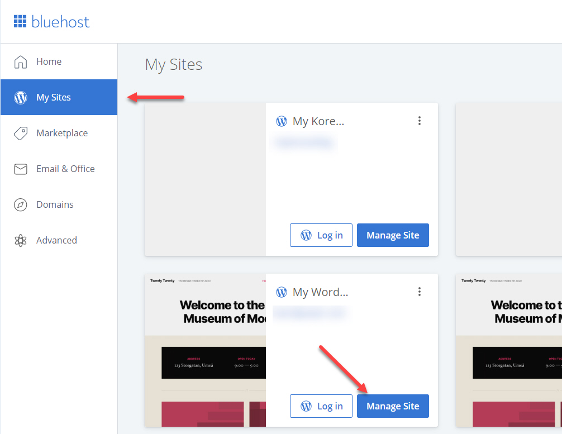Click the My Word... site title
The image size is (562, 434).
click(x=321, y=293)
